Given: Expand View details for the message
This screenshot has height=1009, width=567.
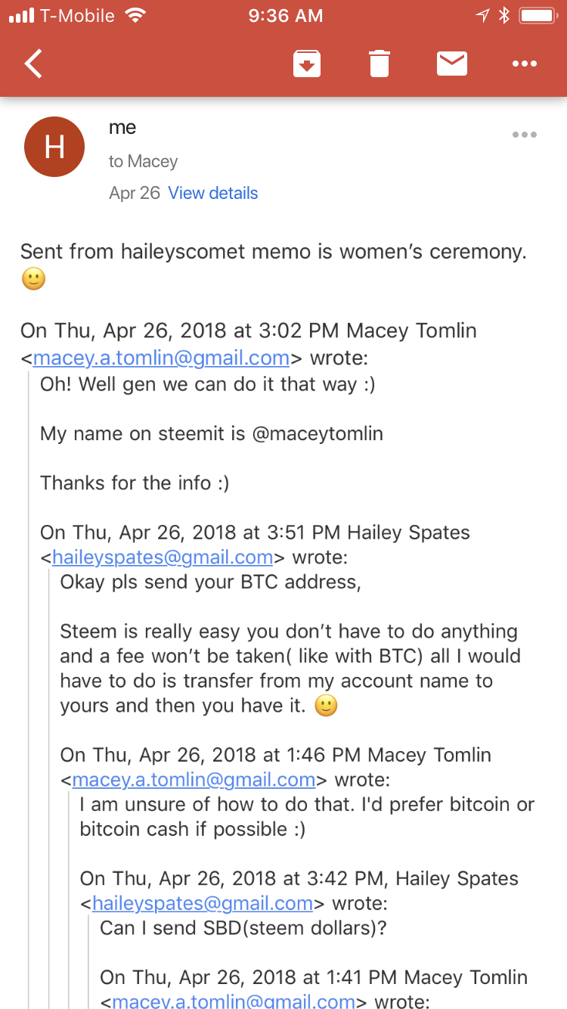Looking at the screenshot, I should 213,193.
